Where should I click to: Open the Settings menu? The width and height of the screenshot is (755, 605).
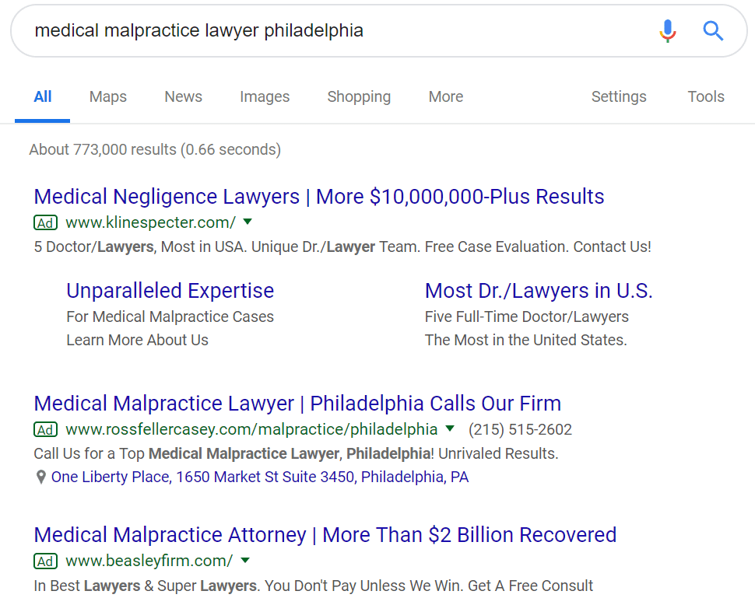point(619,96)
